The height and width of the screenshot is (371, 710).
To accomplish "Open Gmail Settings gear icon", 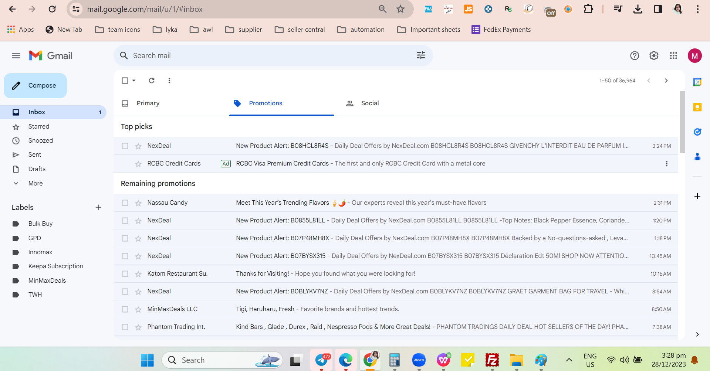I will pos(654,56).
